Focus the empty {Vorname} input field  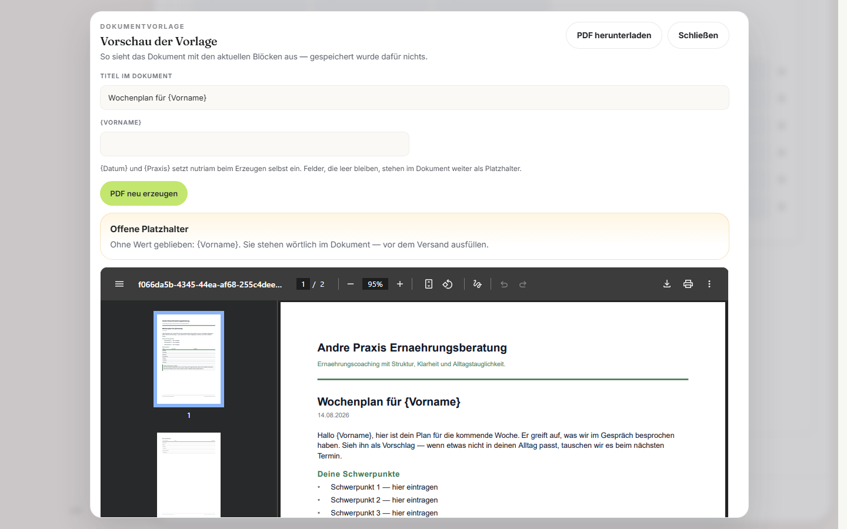tap(255, 144)
